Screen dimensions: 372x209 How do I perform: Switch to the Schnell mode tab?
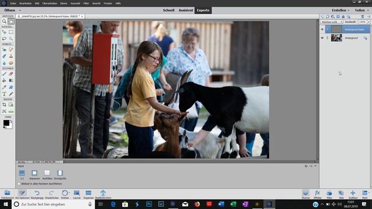pos(169,10)
